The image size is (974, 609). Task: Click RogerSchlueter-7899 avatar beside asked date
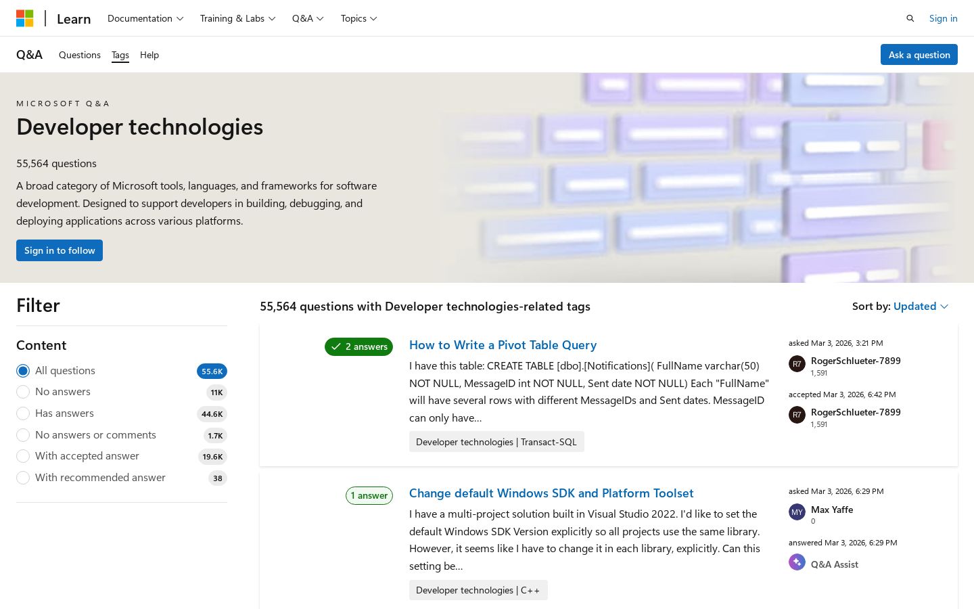point(797,363)
